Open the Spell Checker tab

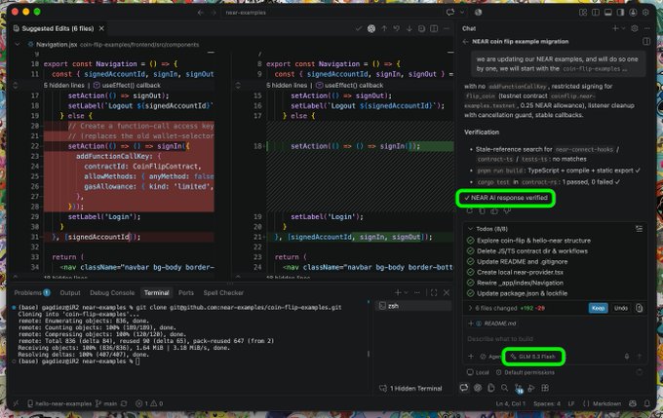coord(223,292)
